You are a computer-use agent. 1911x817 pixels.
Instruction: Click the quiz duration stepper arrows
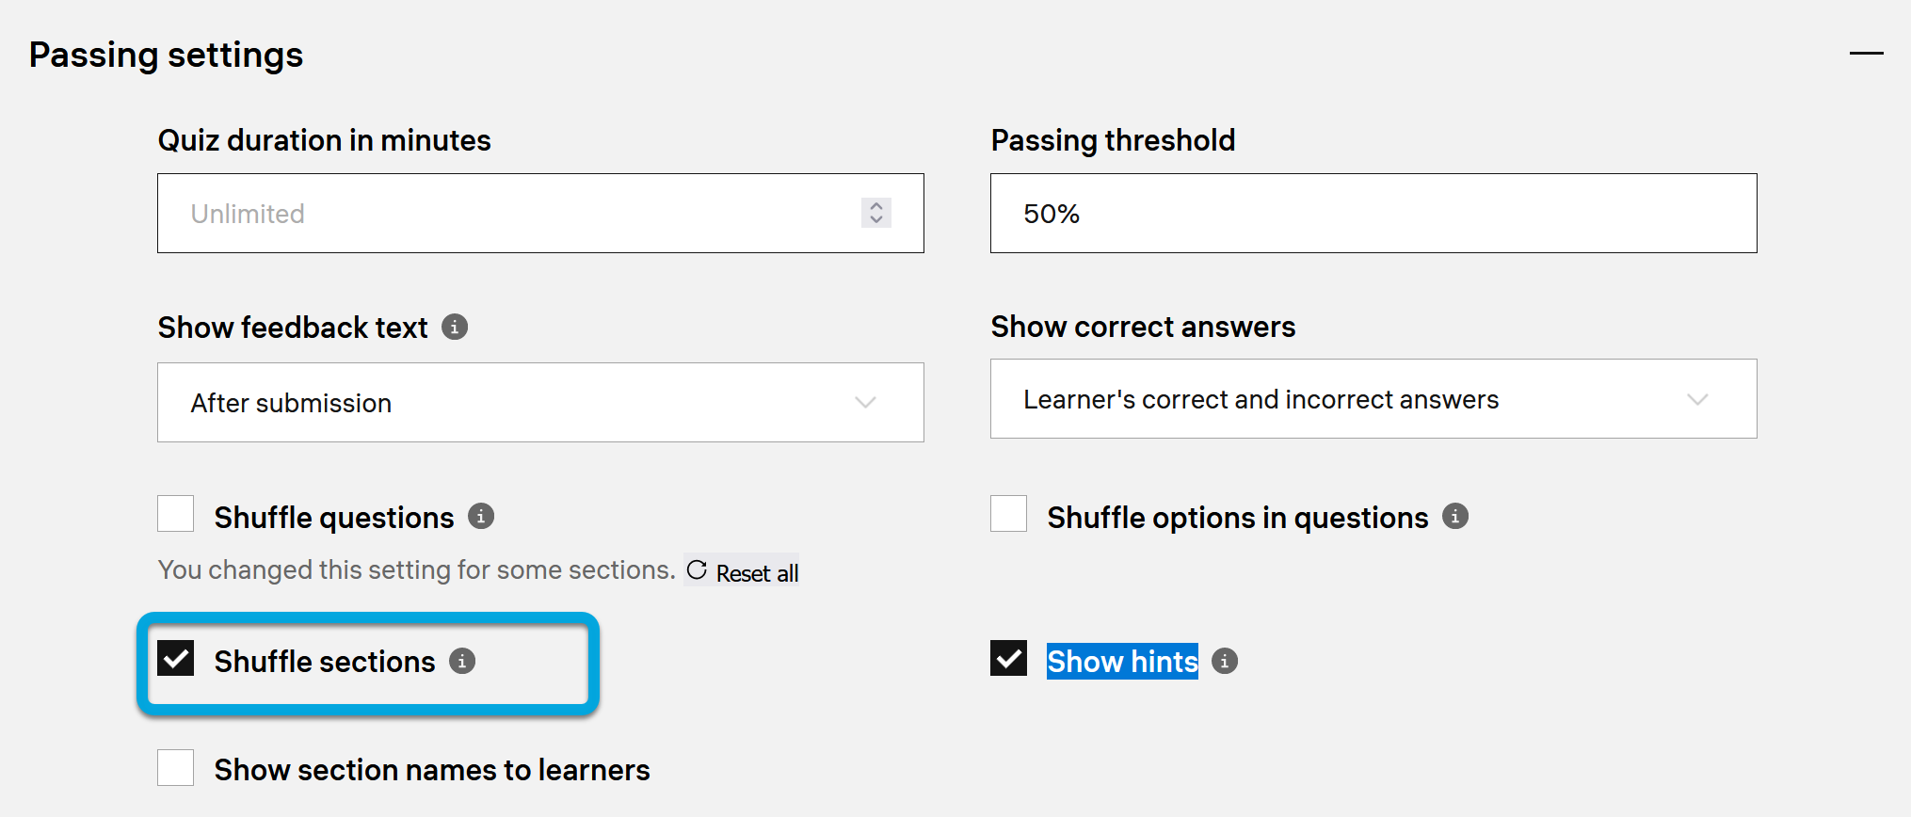coord(876,213)
